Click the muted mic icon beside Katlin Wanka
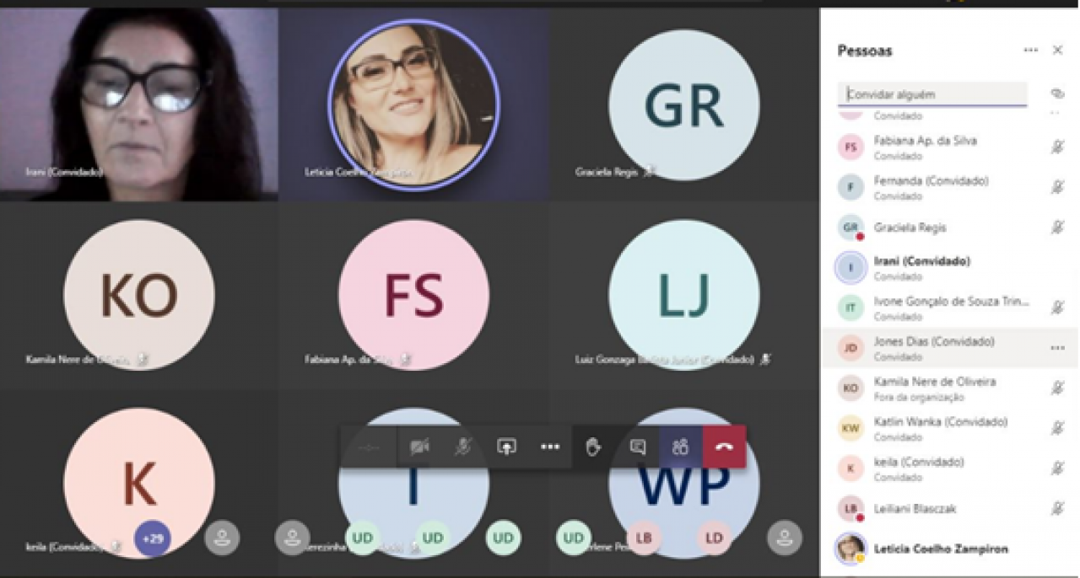The image size is (1080, 578). [x=1057, y=428]
